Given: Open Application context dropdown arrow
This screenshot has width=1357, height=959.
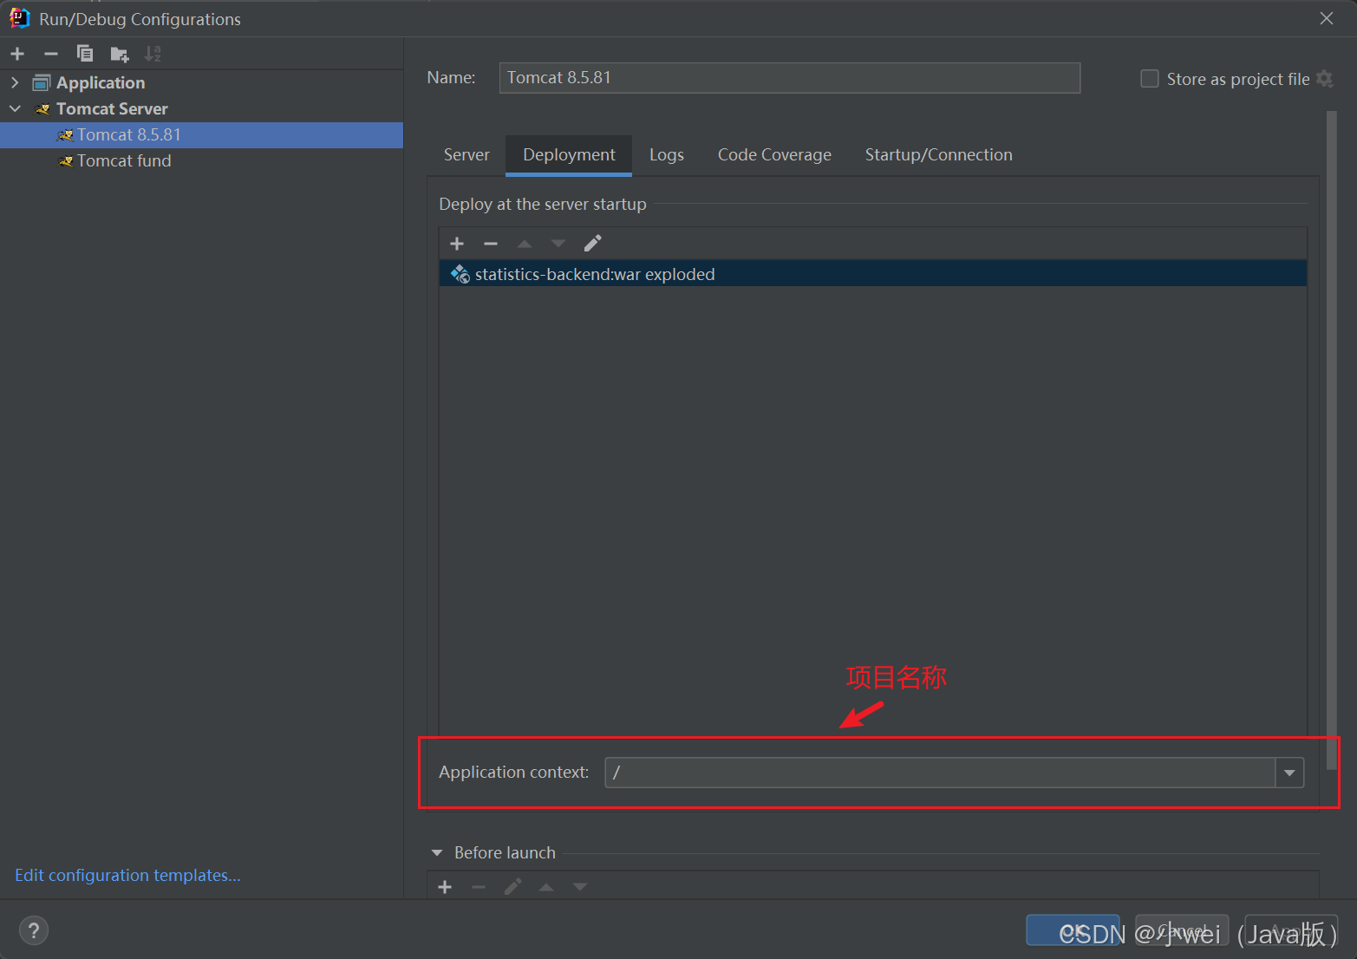Looking at the screenshot, I should (x=1289, y=773).
